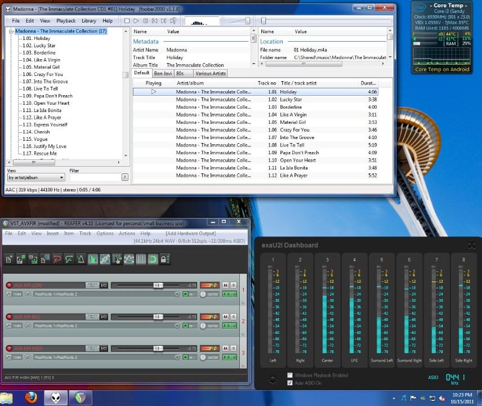Viewport: 482px width, 406px height.
Task: Click the filter help question-mark button
Action: (125, 177)
